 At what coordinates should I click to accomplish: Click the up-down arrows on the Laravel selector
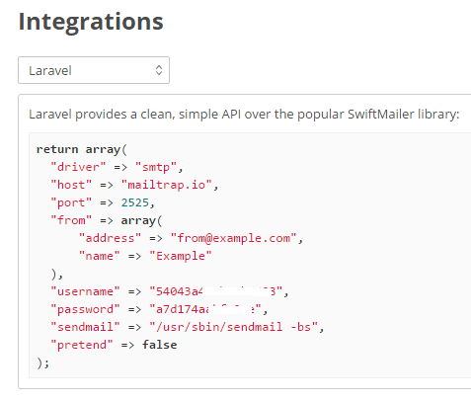click(x=159, y=70)
